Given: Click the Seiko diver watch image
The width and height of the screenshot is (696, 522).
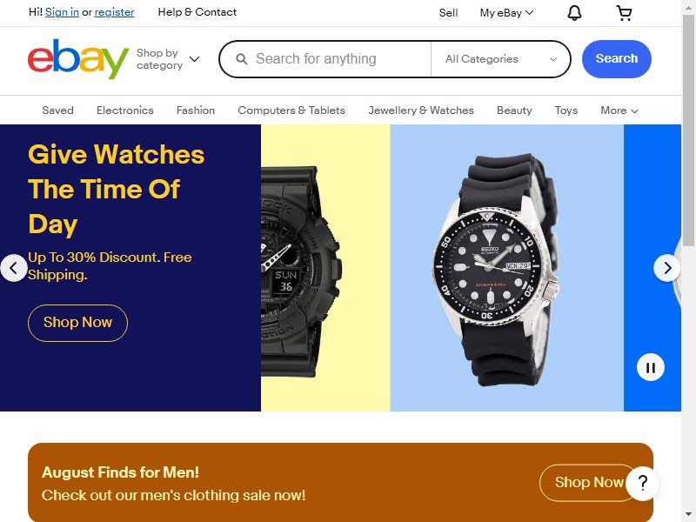Looking at the screenshot, I should 497,270.
